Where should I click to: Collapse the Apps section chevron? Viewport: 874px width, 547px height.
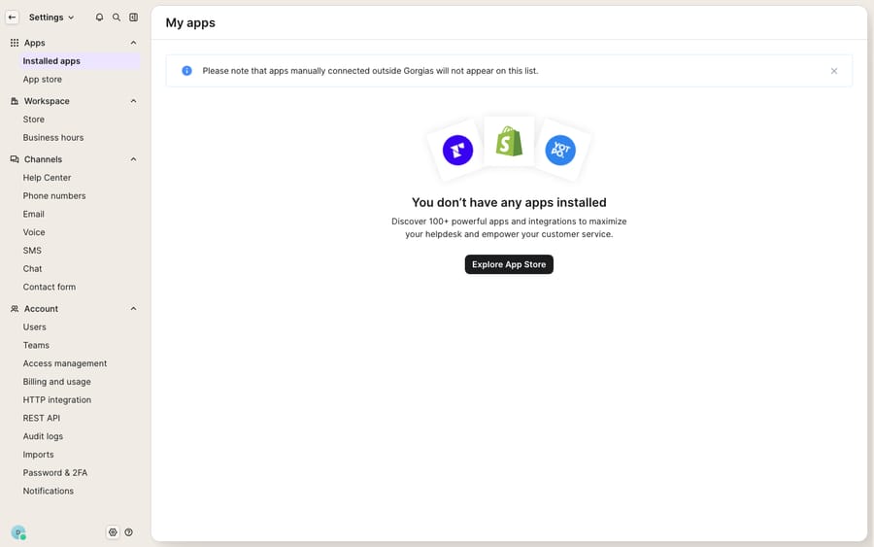point(133,43)
